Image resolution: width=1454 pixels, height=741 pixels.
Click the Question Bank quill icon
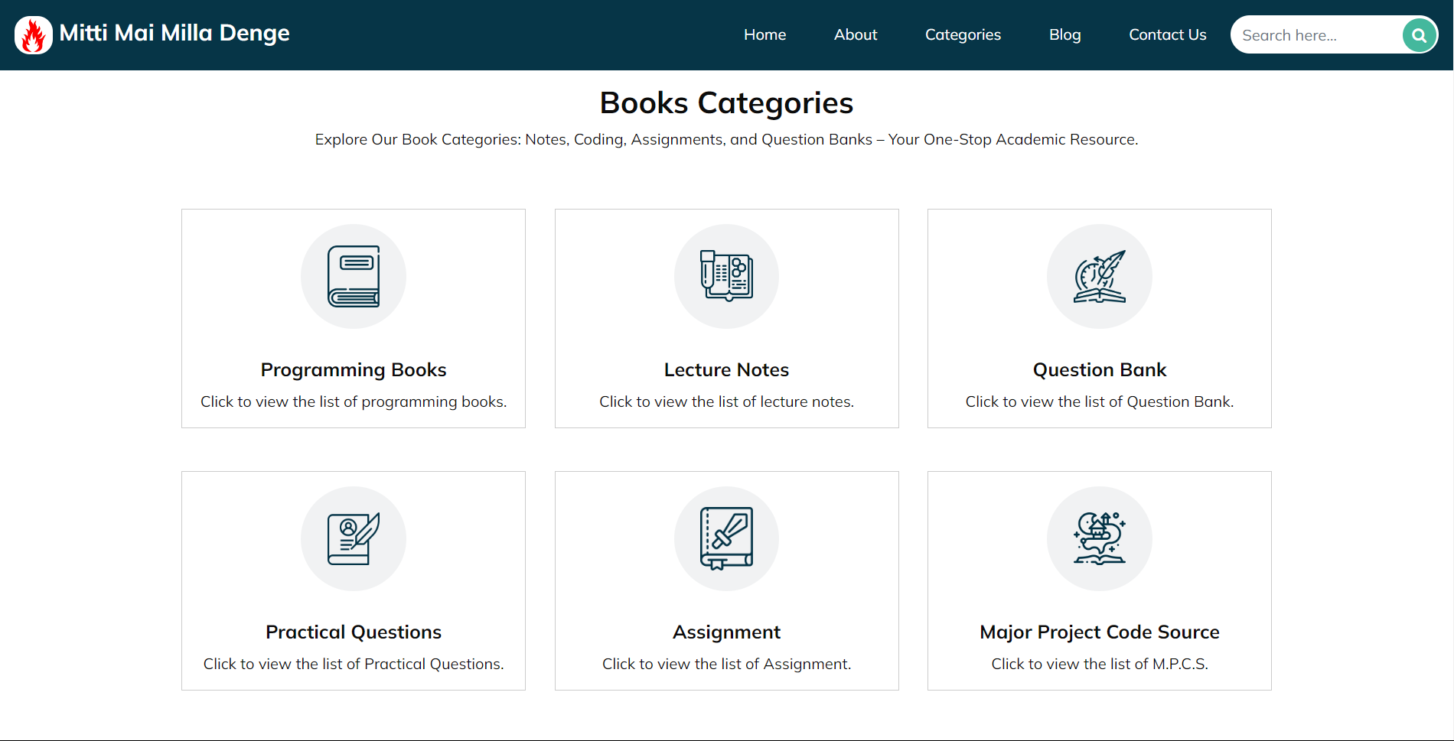point(1099,276)
